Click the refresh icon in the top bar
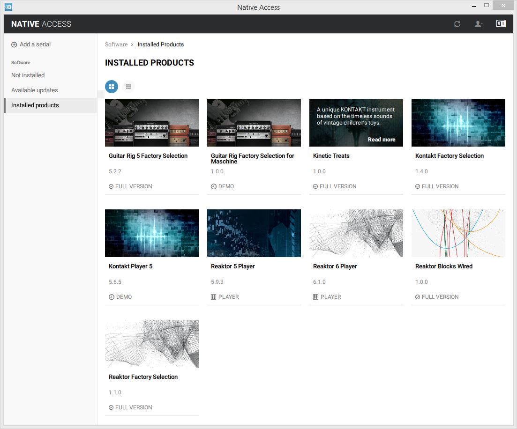517x429 pixels. click(457, 23)
